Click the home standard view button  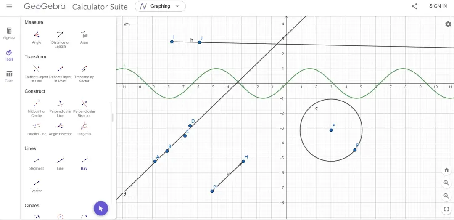[446, 170]
